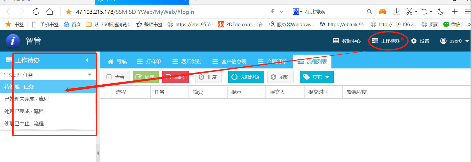Click the red 删除 button
Viewport: 472px width, 162px height.
(175, 77)
